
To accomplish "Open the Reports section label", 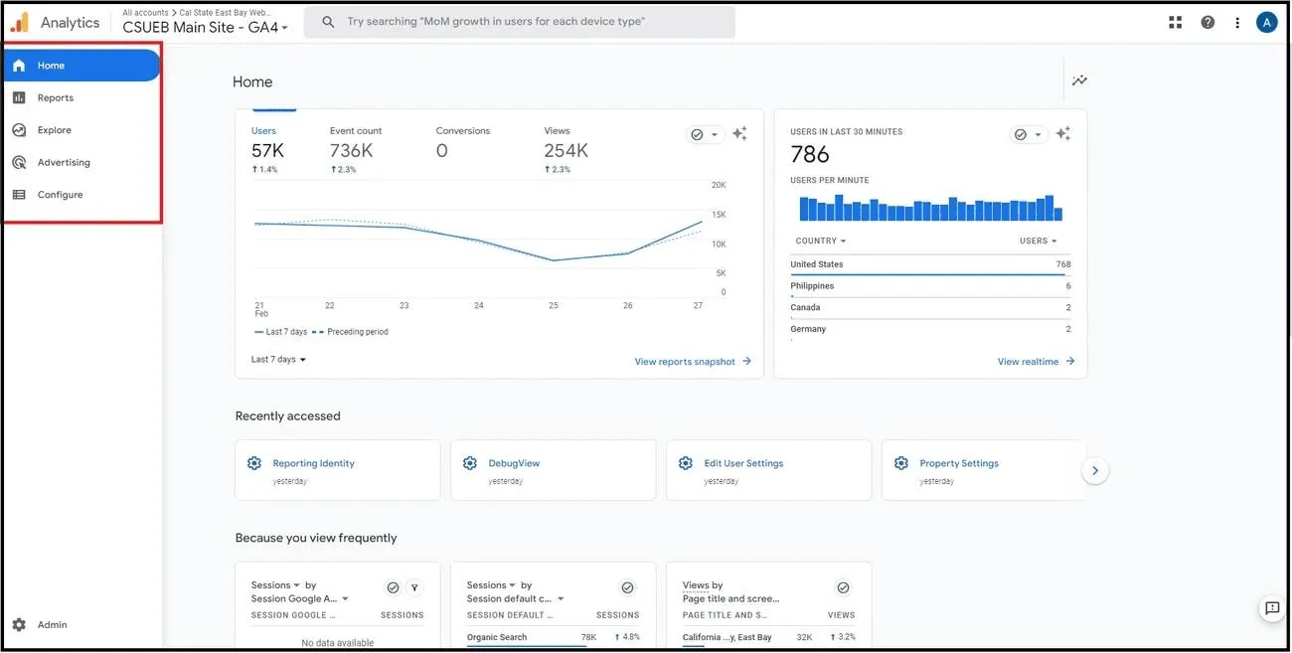I will 56,97.
